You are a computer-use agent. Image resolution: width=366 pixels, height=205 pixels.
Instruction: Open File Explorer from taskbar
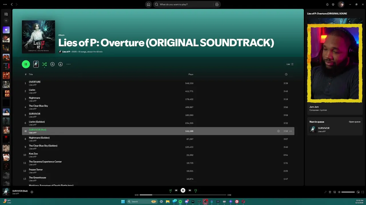click(168, 202)
